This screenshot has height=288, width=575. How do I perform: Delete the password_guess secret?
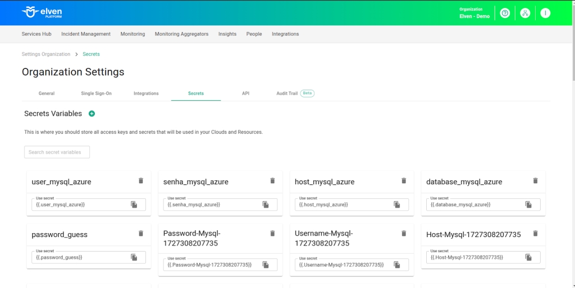coord(141,234)
